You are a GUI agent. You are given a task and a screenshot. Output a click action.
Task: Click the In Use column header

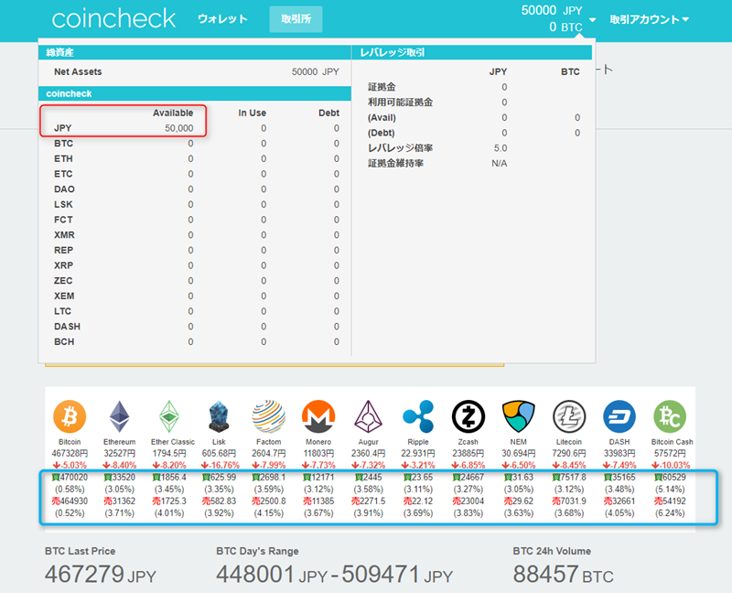point(253,113)
